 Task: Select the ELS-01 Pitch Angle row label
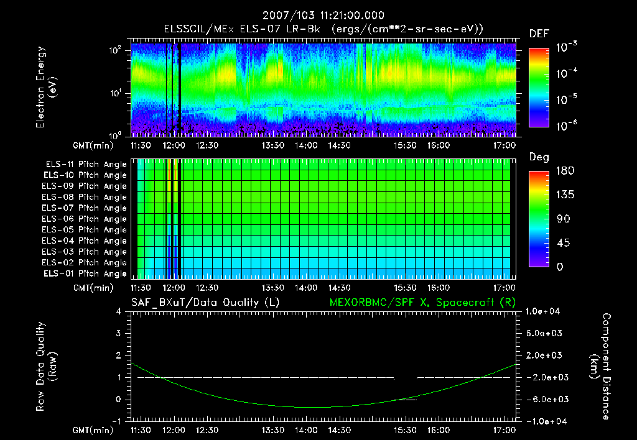point(86,273)
